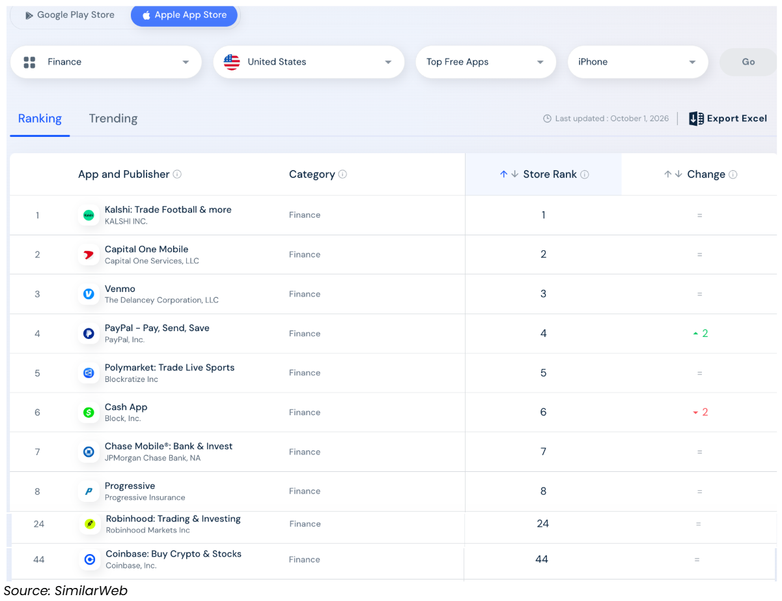
Task: Open the Progressive app link
Action: tap(130, 486)
